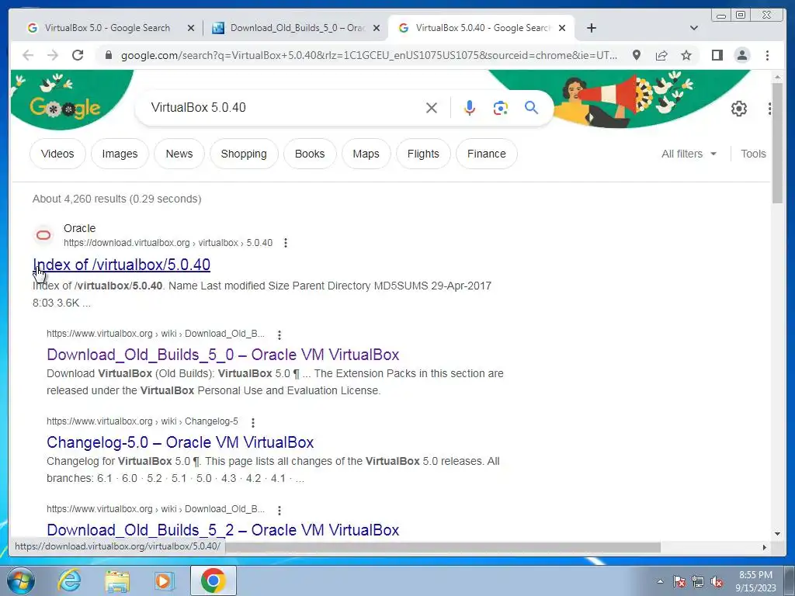The image size is (795, 596).
Task: Go to Google home via logo
Action: click(65, 107)
